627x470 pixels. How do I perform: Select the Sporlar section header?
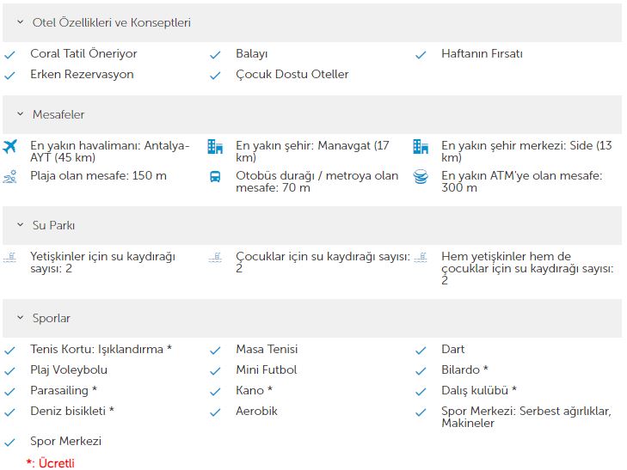coord(312,318)
